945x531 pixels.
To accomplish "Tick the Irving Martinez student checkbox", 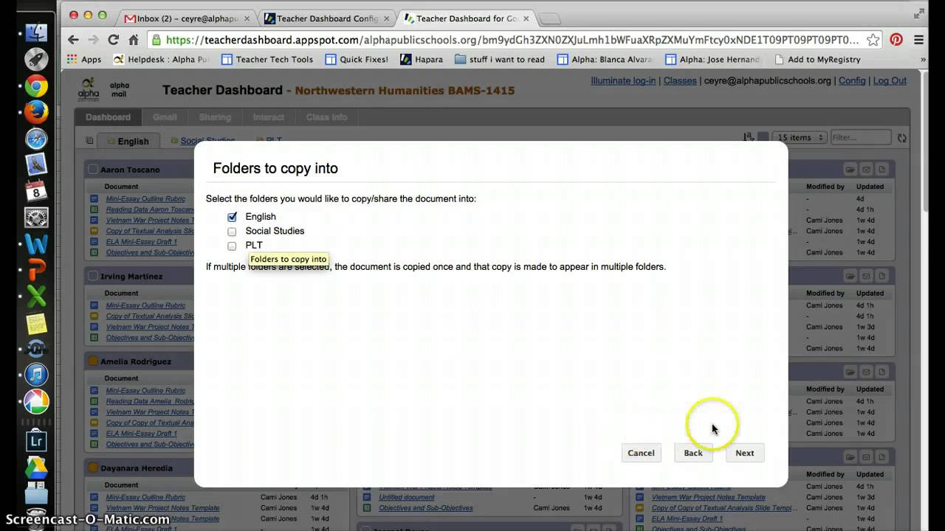I will [x=93, y=277].
